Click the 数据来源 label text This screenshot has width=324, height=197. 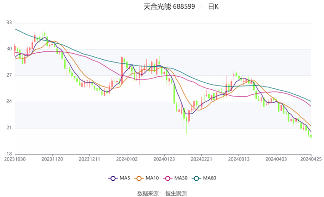[149, 193]
